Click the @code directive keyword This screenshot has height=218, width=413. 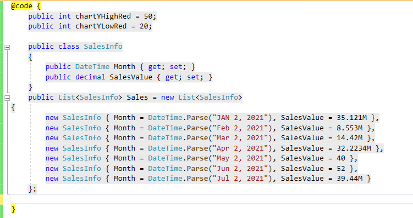[x=21, y=6]
